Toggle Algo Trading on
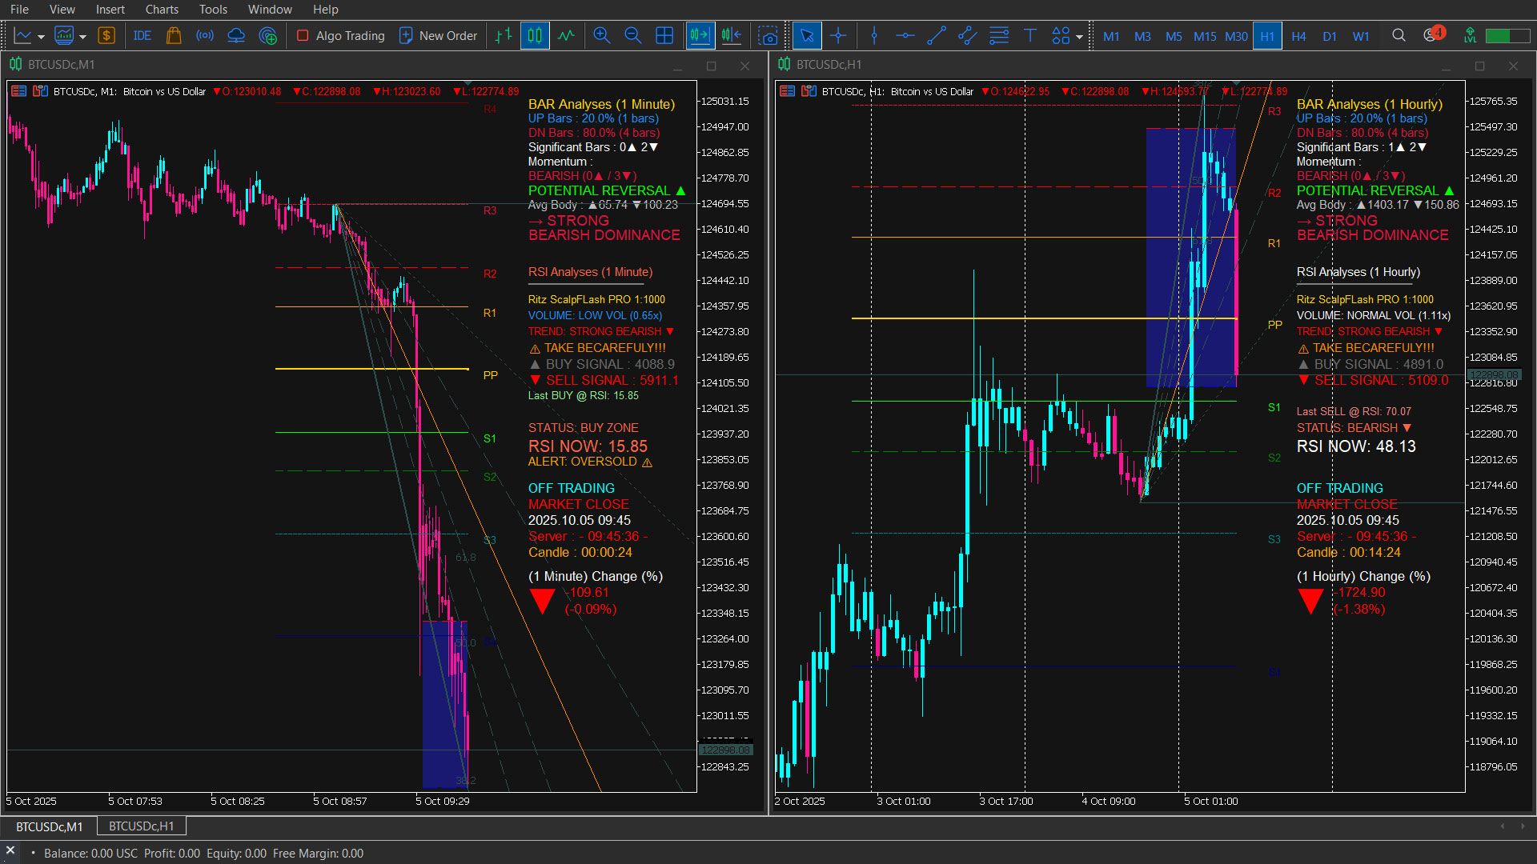Screen dimensions: 1537x864 pyautogui.click(x=341, y=36)
